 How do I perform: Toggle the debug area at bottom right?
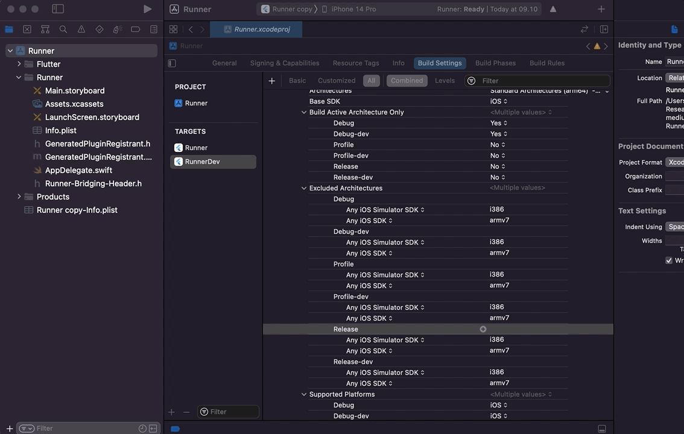tap(601, 429)
